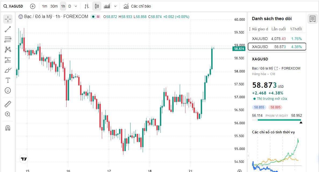This screenshot has width=319, height=172.
Task: Open watchlist column options dots icon
Action: 250,29
